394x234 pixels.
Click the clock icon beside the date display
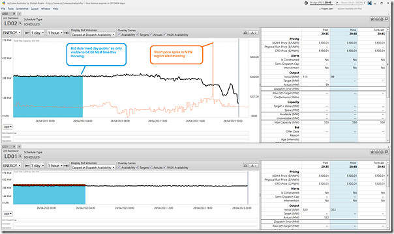pos(306,3)
